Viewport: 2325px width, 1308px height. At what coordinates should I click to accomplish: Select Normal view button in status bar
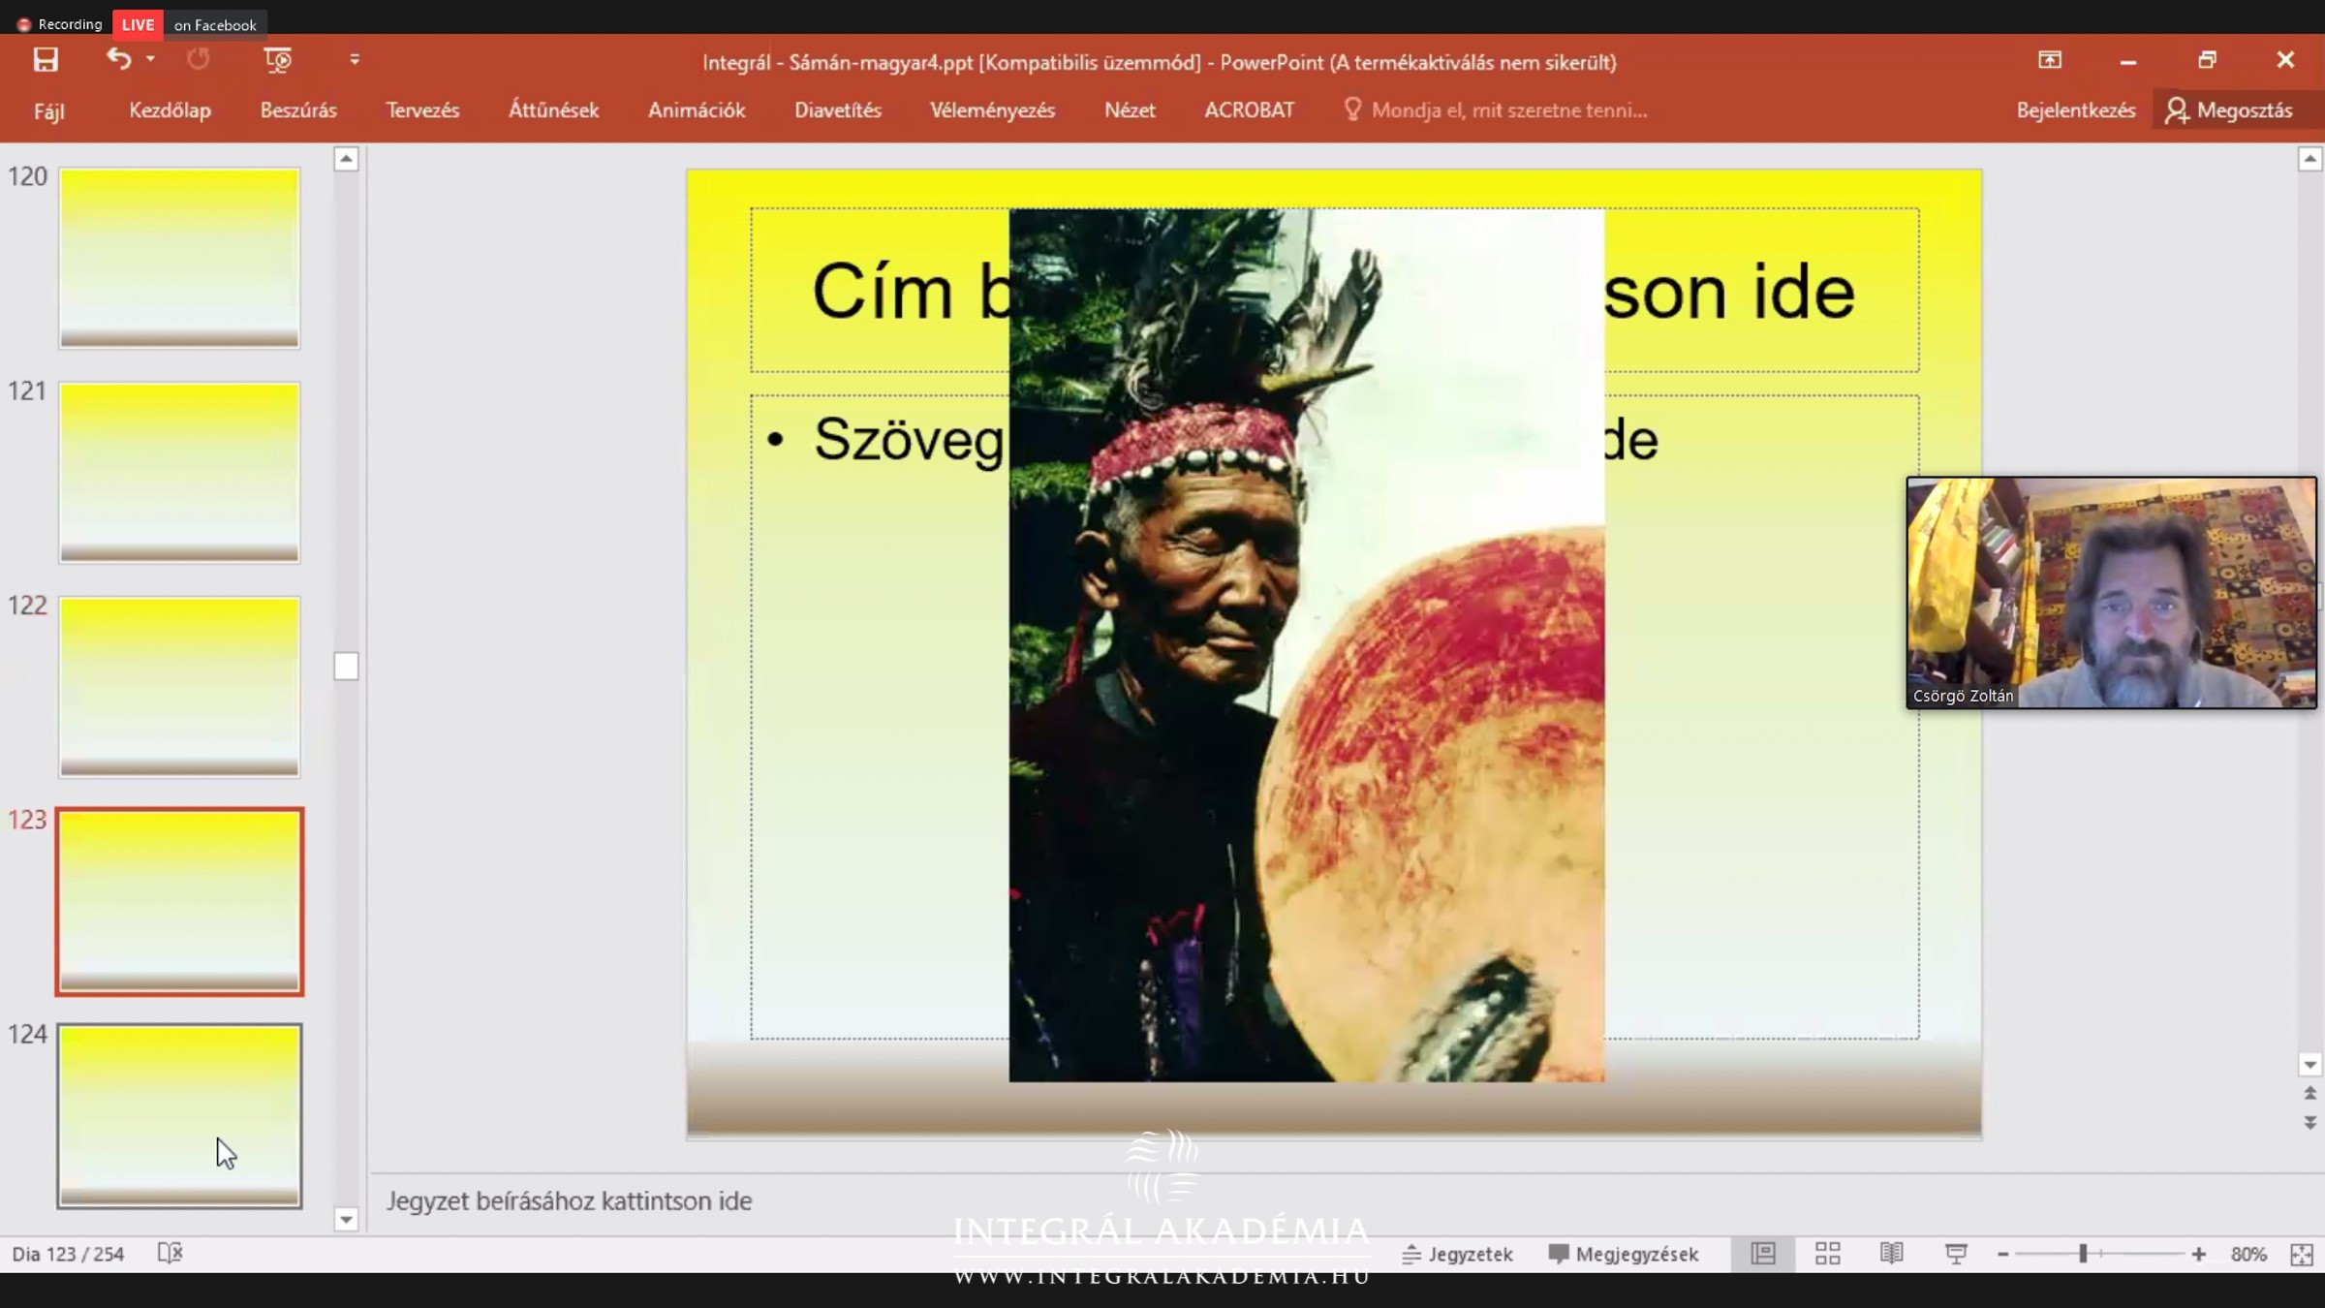click(x=1763, y=1254)
